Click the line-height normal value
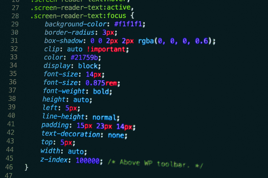Image resolution: width=268 pixels, height=178 pixels. pyautogui.click(x=105, y=118)
